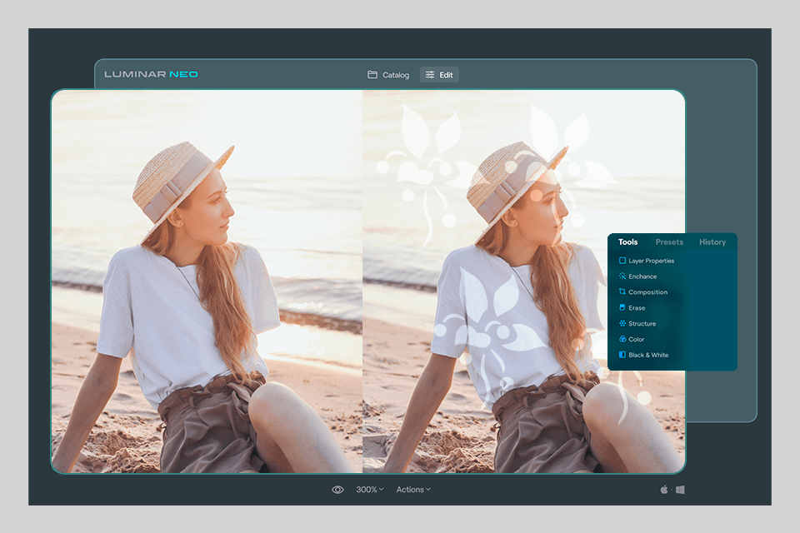Open the Erase tool

(632, 308)
